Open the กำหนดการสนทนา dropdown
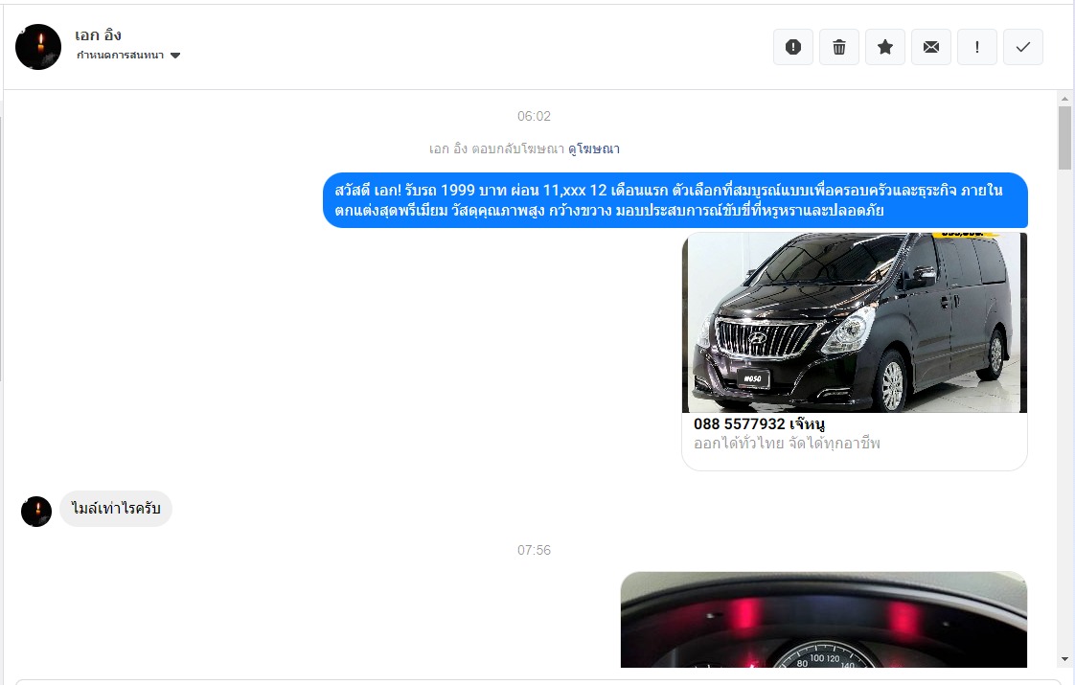The width and height of the screenshot is (1075, 685). tap(128, 56)
